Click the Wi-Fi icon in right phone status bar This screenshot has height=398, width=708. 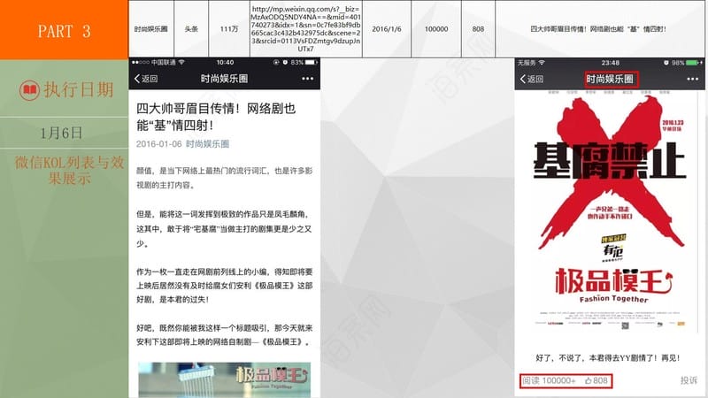click(x=542, y=63)
